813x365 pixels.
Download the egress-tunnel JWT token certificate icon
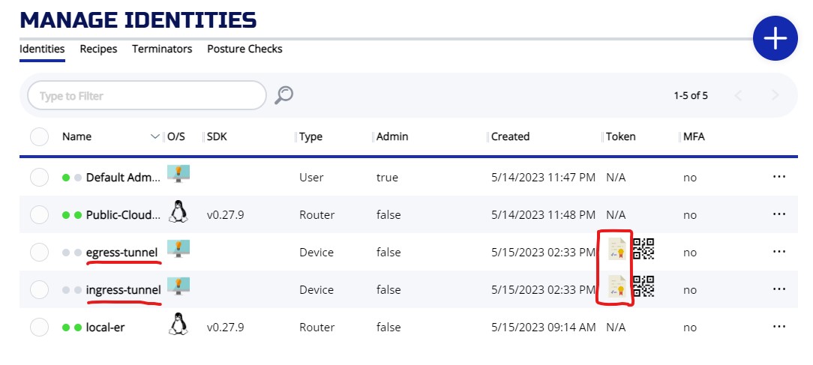tap(617, 249)
